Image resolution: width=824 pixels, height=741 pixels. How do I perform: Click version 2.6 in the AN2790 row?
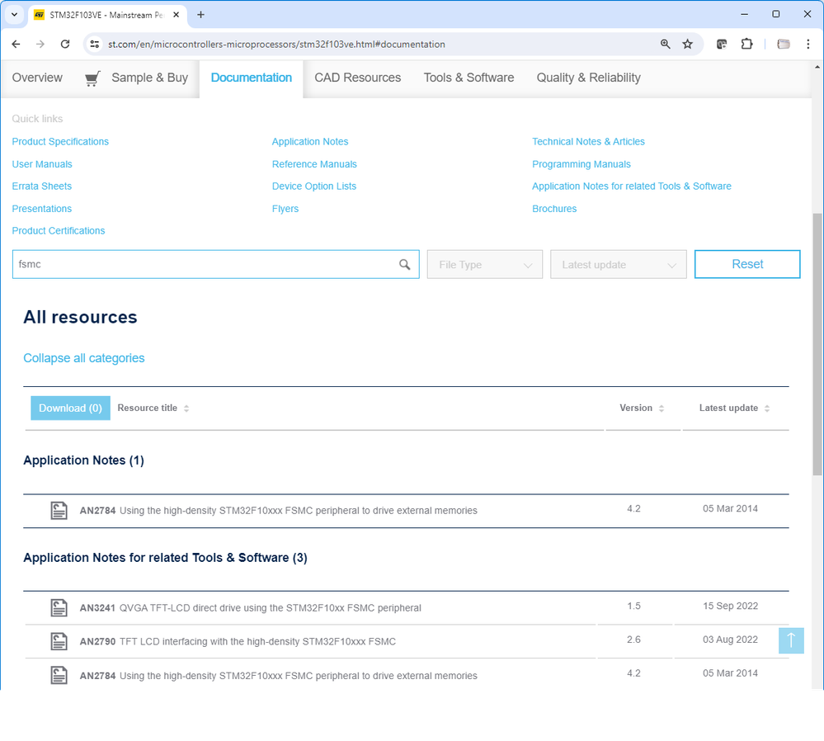point(633,640)
